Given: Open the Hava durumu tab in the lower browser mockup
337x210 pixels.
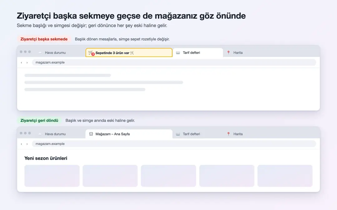Looking at the screenshot, I should pos(61,134).
